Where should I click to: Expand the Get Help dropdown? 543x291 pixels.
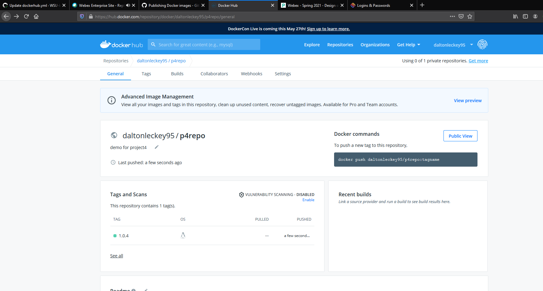(409, 45)
